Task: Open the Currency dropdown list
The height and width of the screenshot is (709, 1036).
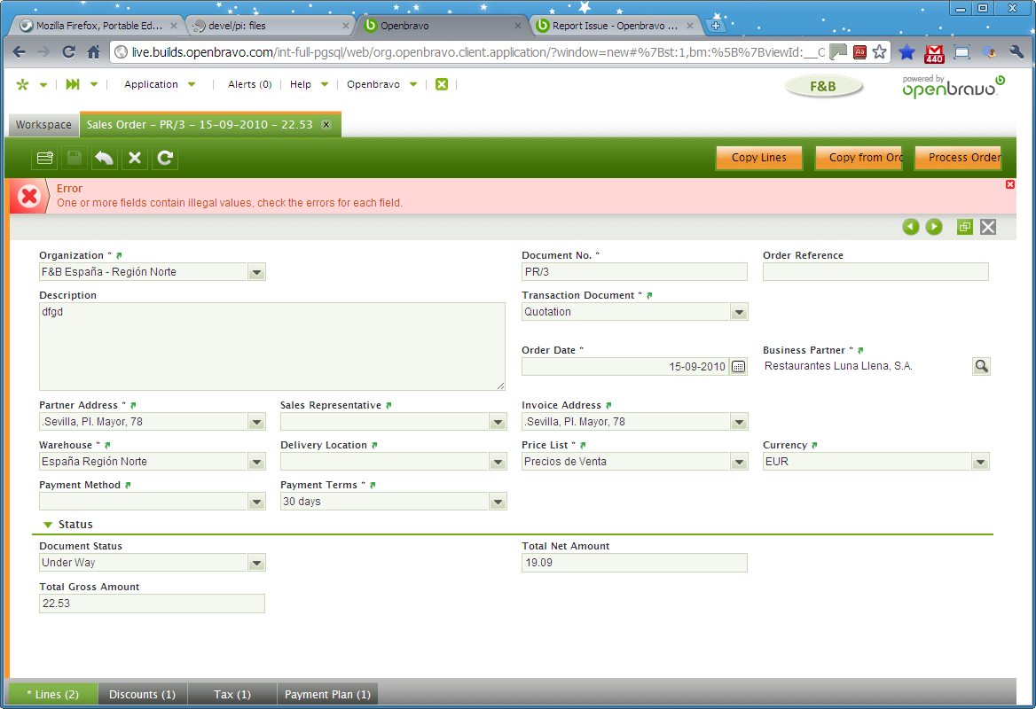Action: click(980, 462)
